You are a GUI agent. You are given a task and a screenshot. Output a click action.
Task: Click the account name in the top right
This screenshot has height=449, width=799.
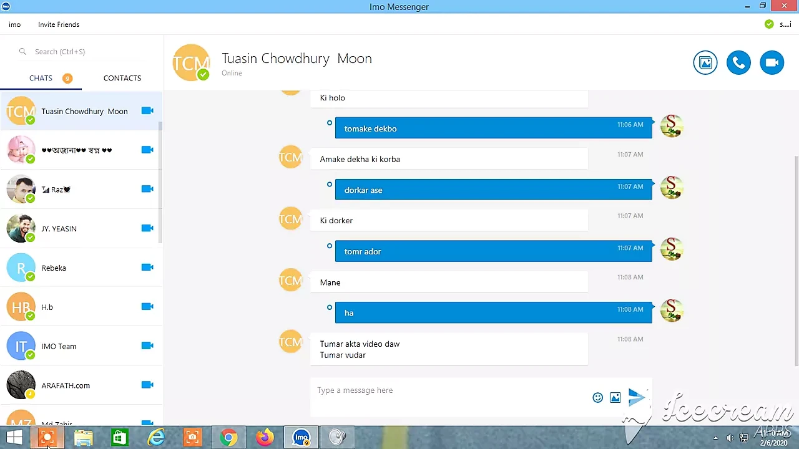tap(785, 25)
